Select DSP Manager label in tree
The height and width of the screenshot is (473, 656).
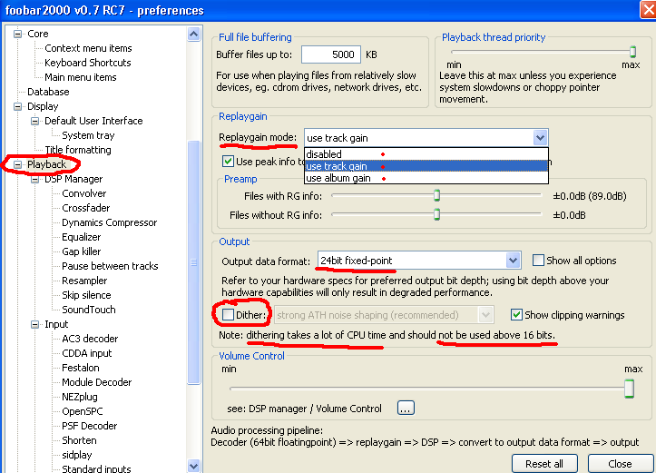point(73,179)
